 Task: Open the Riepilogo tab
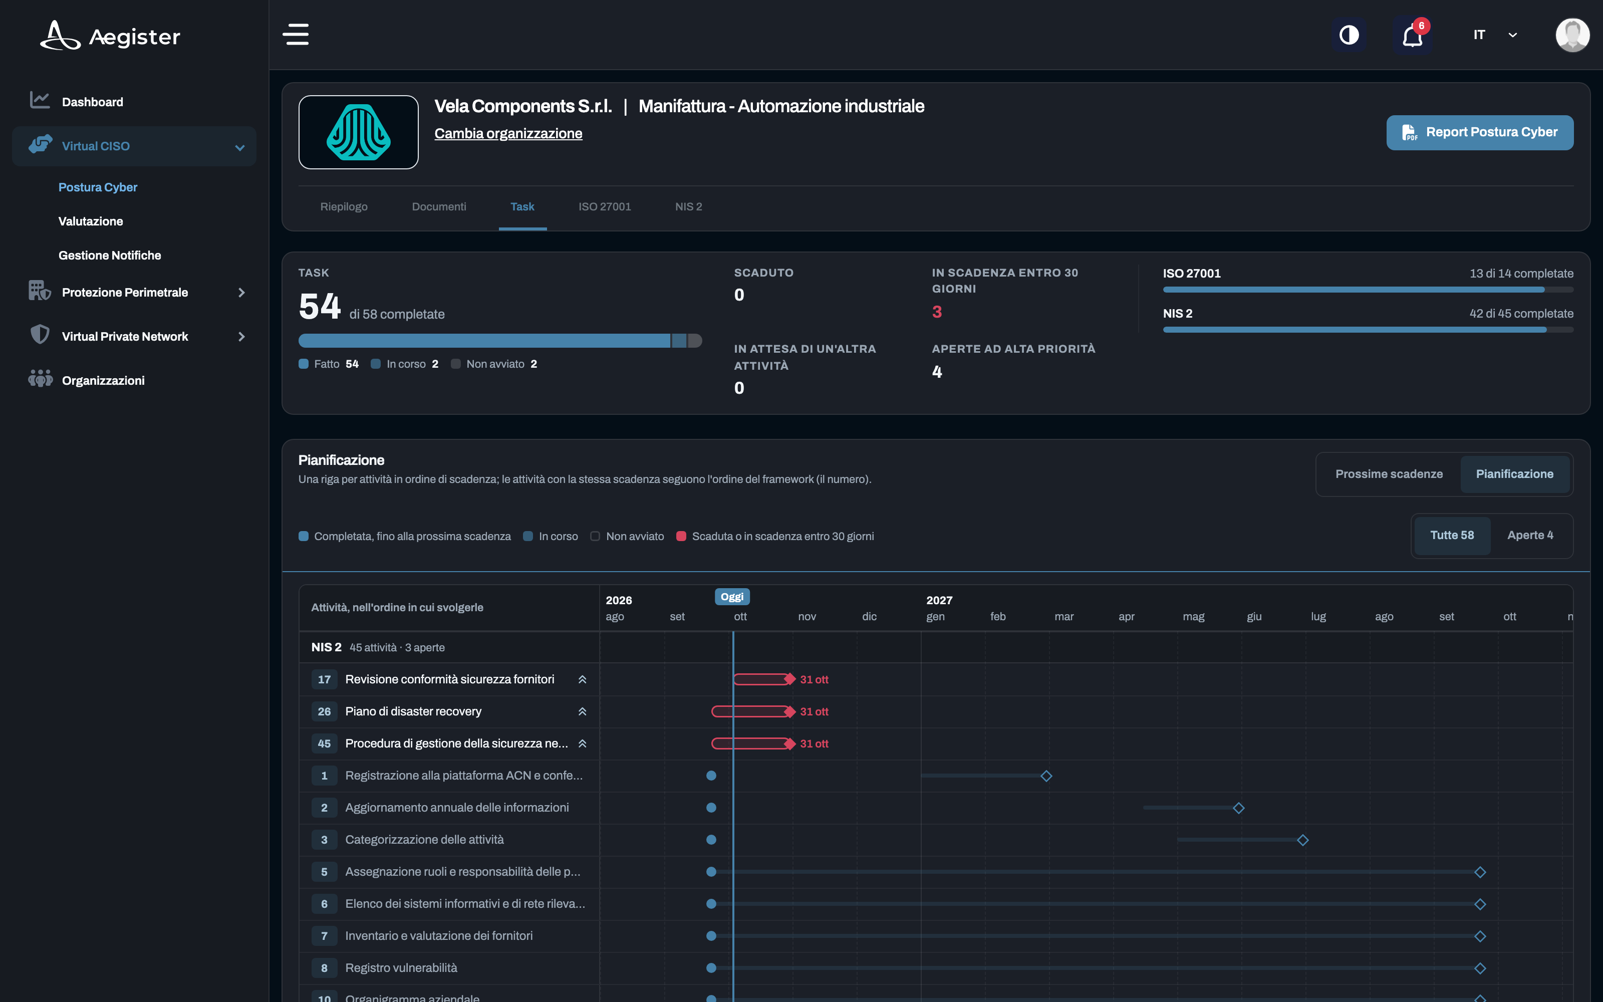tap(344, 207)
